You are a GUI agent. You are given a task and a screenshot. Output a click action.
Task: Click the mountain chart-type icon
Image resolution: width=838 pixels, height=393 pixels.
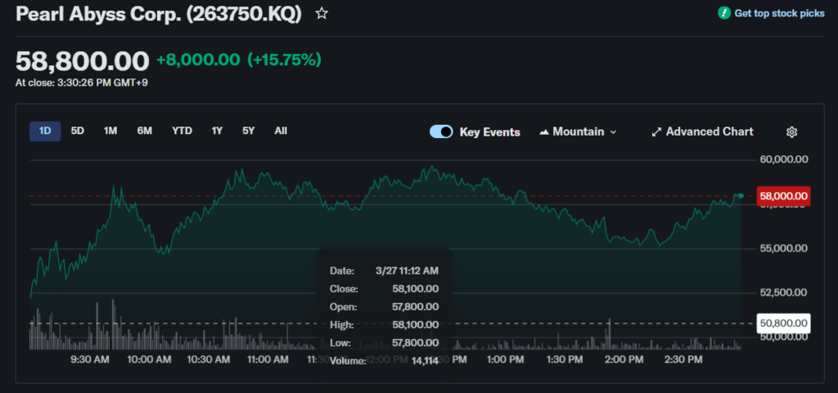(544, 132)
